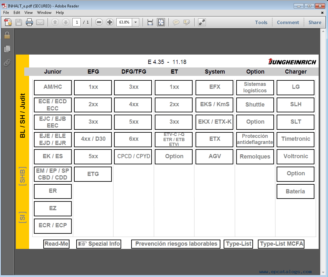
Task: Open the 6xx box under DFG/TFG
Action: 133,139
